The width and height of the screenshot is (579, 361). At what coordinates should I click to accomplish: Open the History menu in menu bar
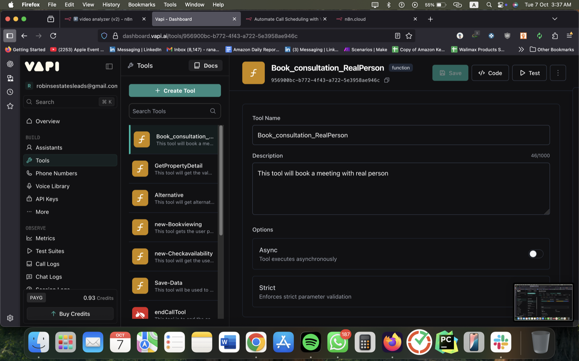111,5
